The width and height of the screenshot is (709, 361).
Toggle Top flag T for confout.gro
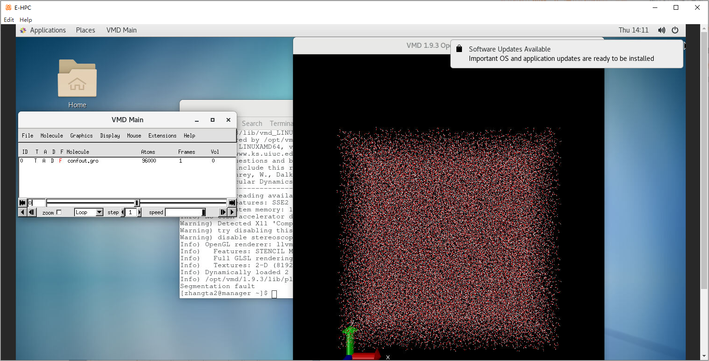pyautogui.click(x=36, y=161)
